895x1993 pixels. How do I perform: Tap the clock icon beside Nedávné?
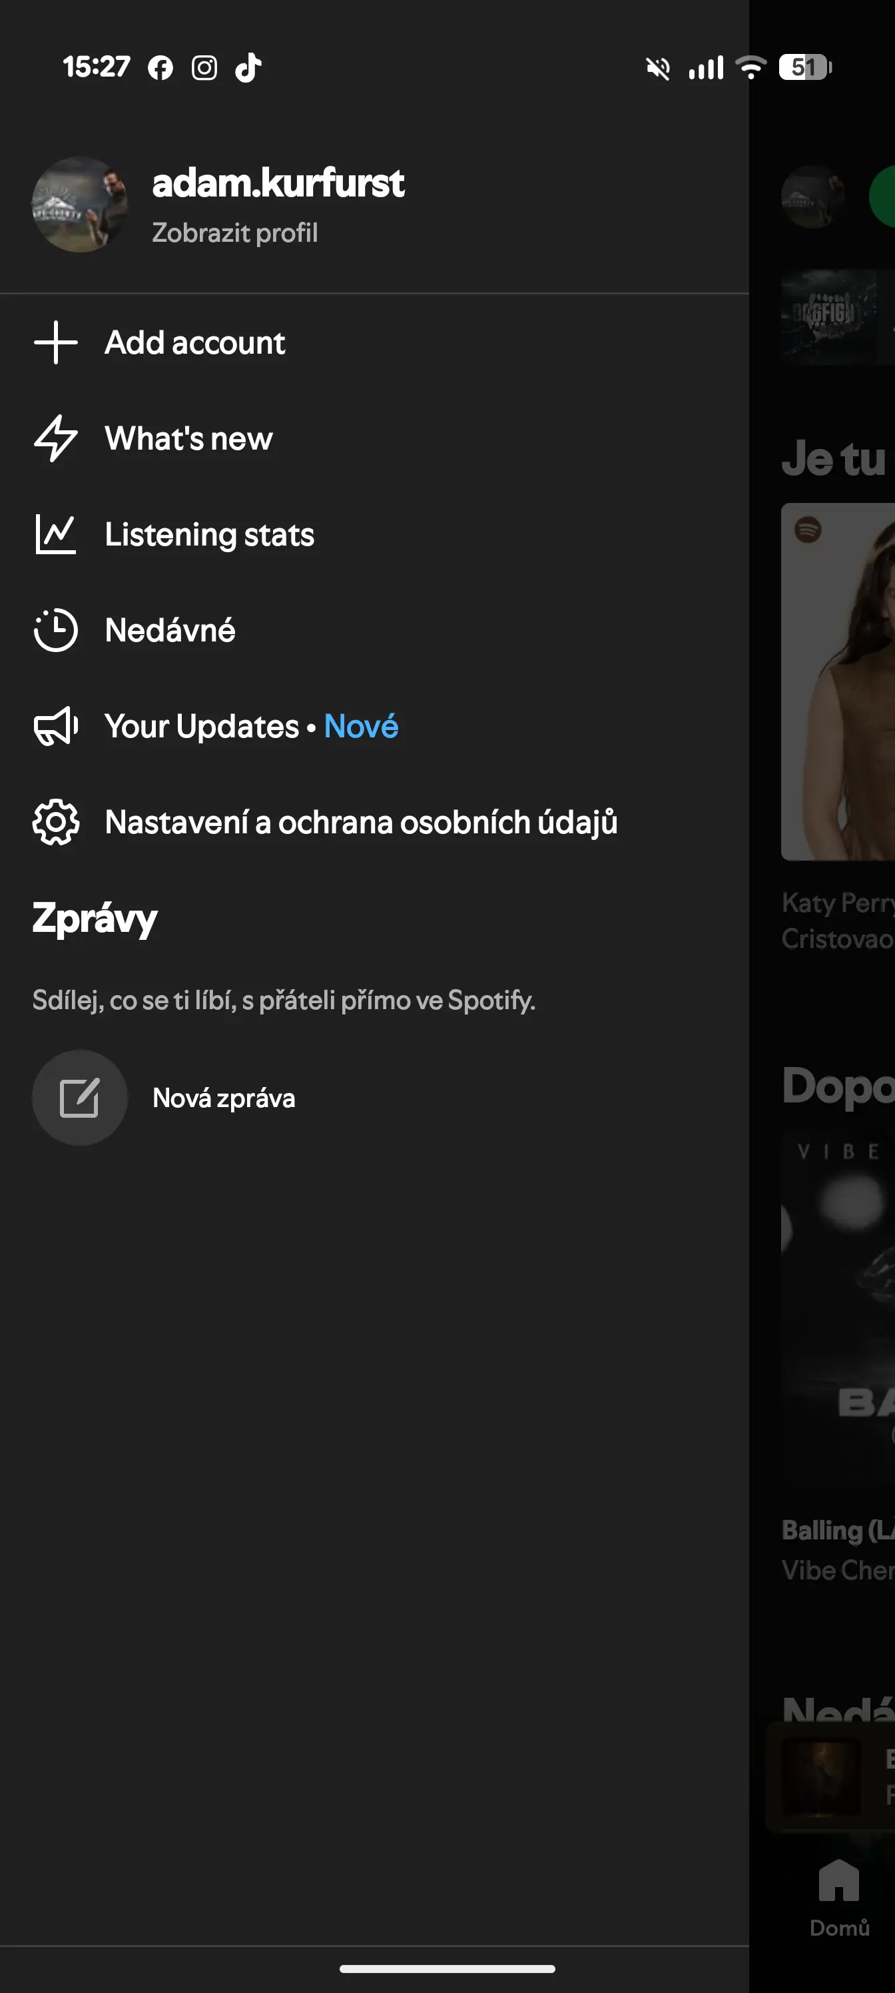tap(56, 631)
